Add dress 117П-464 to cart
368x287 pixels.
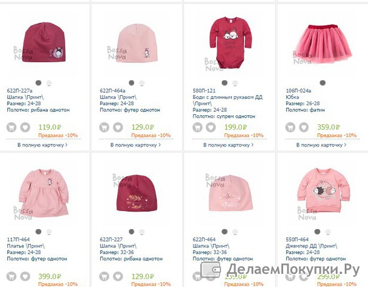click(x=11, y=276)
